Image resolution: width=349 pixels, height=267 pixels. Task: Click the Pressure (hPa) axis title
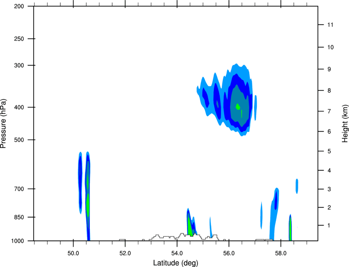[3, 124]
